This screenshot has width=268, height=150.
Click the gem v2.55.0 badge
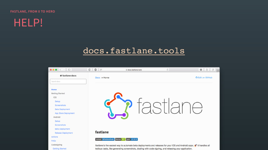(x=132, y=139)
